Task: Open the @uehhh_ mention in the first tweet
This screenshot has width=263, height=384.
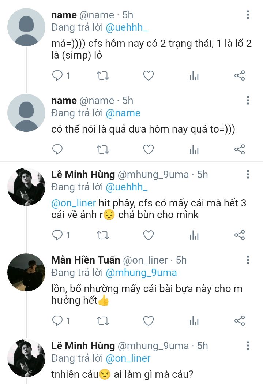Action: 127,28
